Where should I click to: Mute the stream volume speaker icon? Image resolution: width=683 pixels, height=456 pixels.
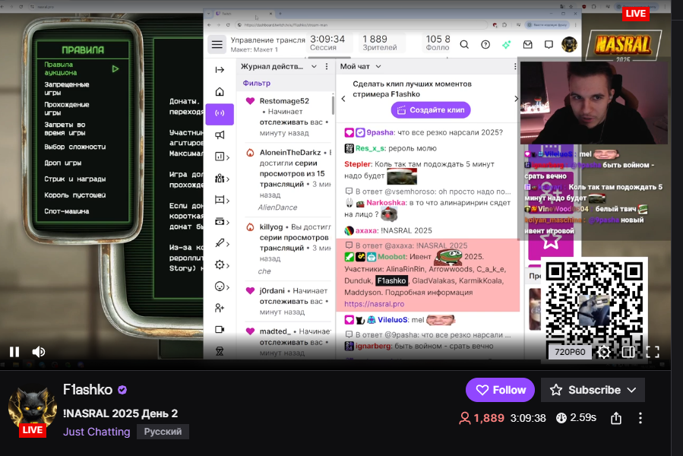coord(38,351)
